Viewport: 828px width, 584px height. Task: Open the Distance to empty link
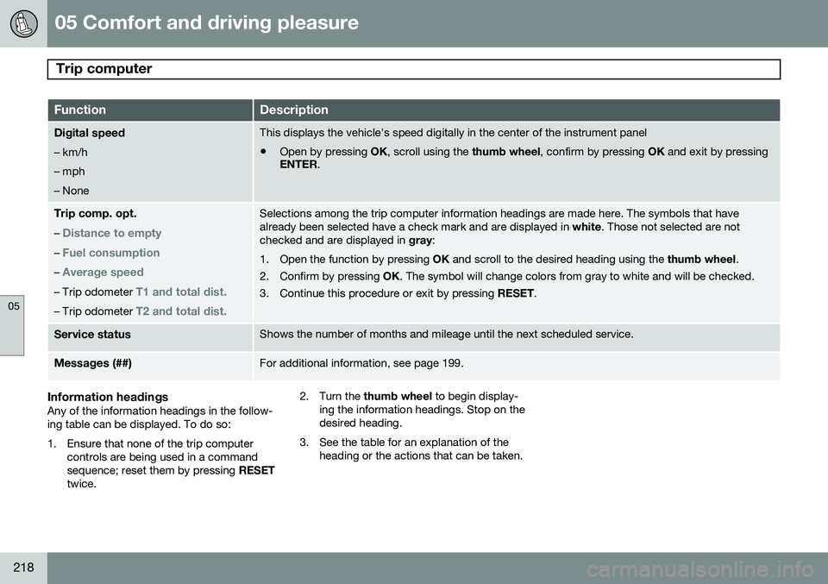click(111, 233)
